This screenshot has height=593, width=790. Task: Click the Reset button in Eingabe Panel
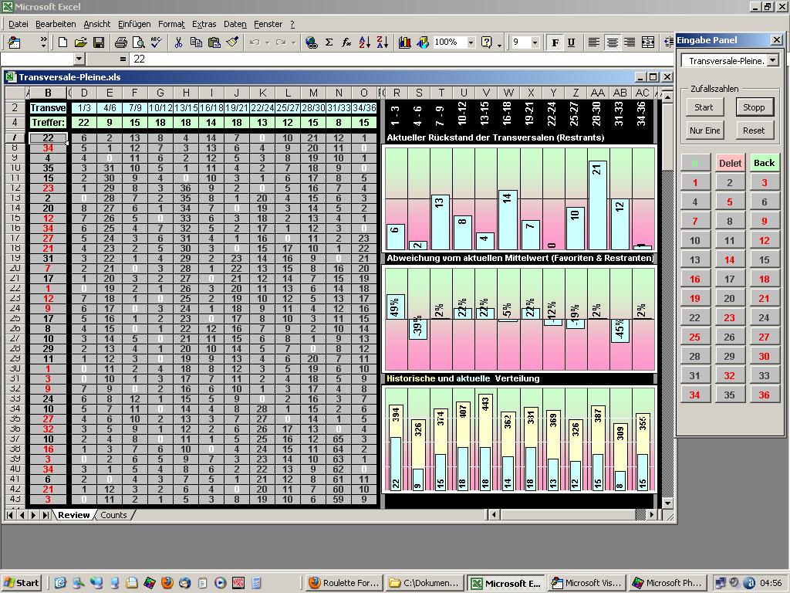(754, 130)
